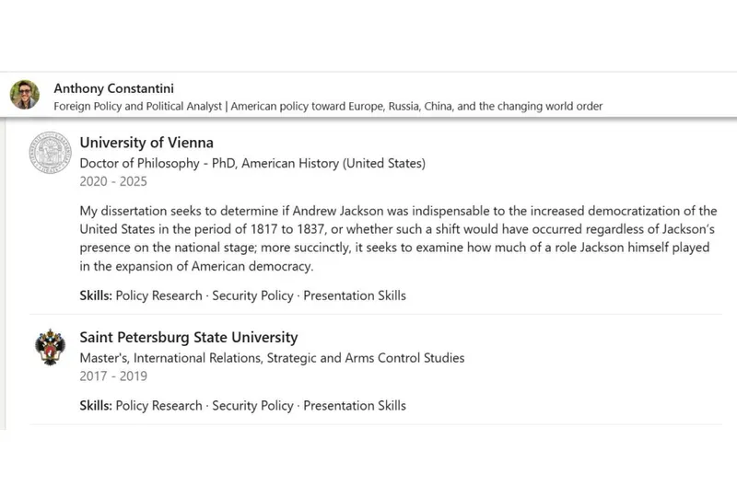Select Security Policy skill under Saint Petersburg entry
Viewport: 737px width, 497px height.
point(252,405)
